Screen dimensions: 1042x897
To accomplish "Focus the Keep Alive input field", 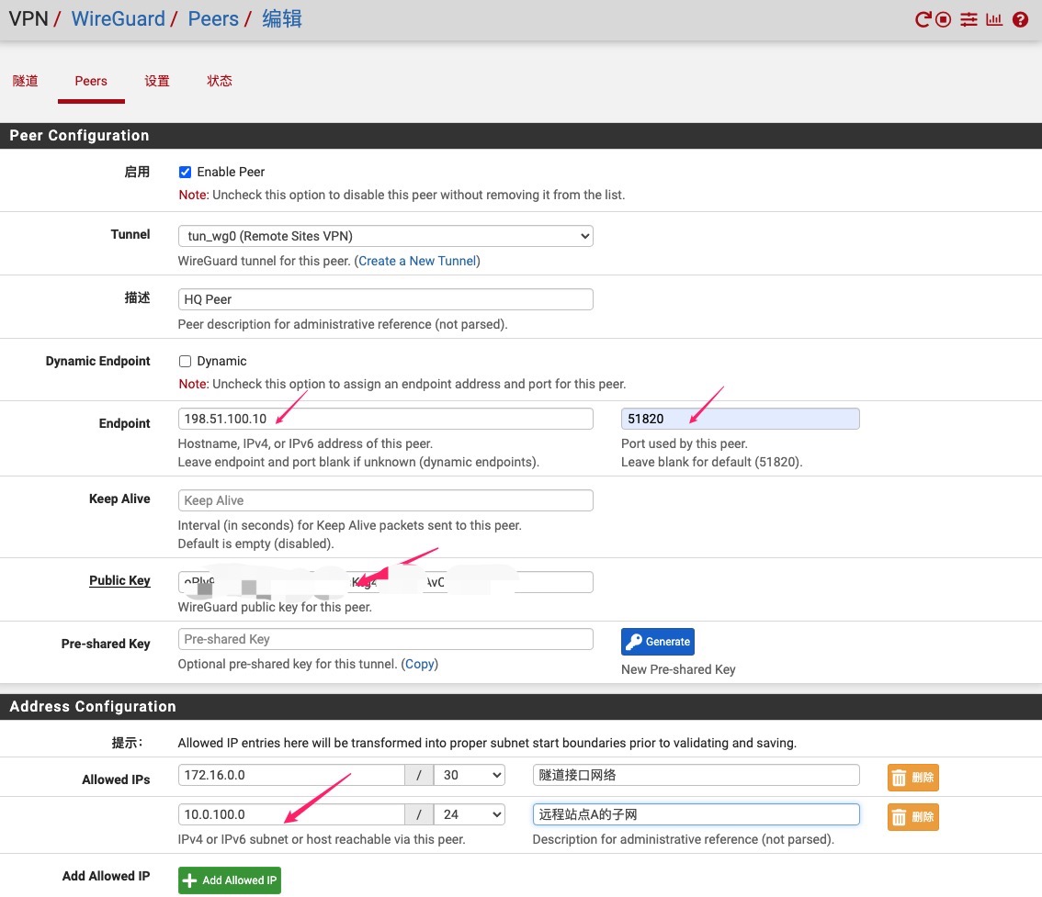I will pyautogui.click(x=385, y=500).
